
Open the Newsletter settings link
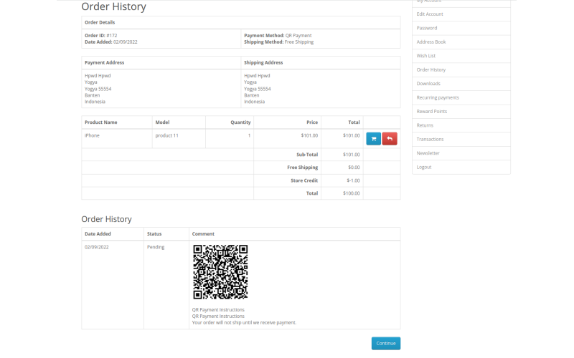(428, 153)
